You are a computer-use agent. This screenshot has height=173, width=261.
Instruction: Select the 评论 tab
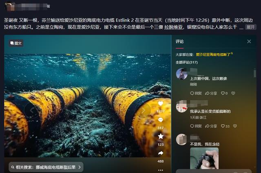[x=179, y=42]
